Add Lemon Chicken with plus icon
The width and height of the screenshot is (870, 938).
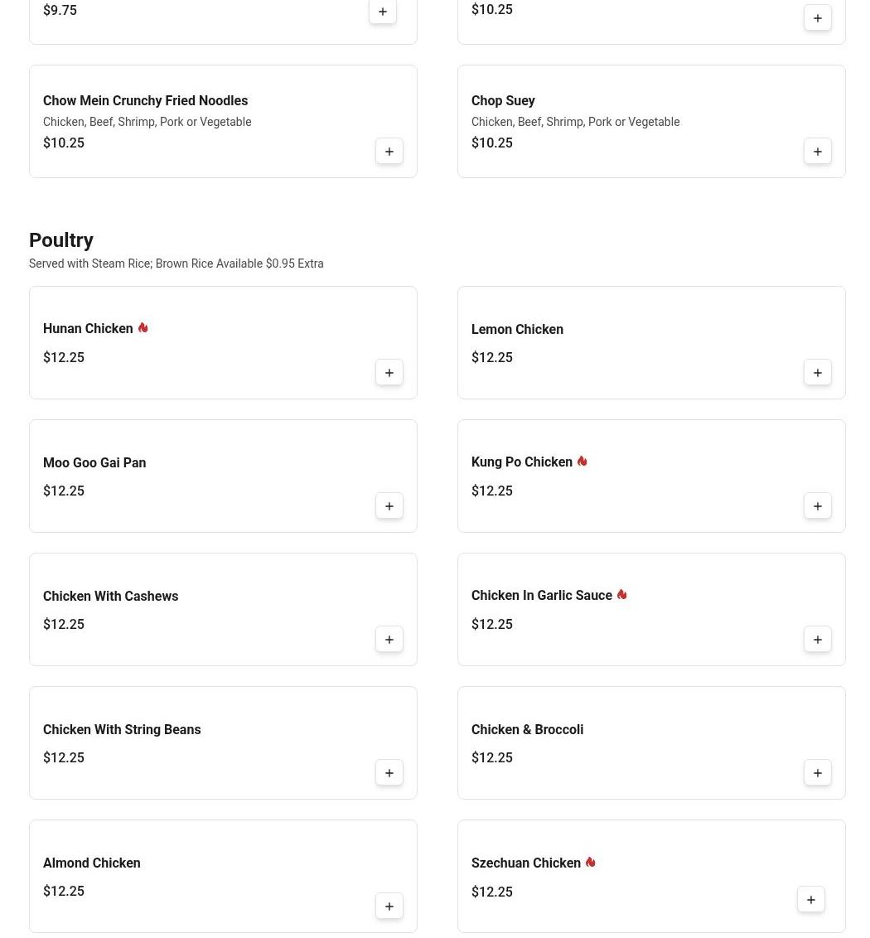818,373
